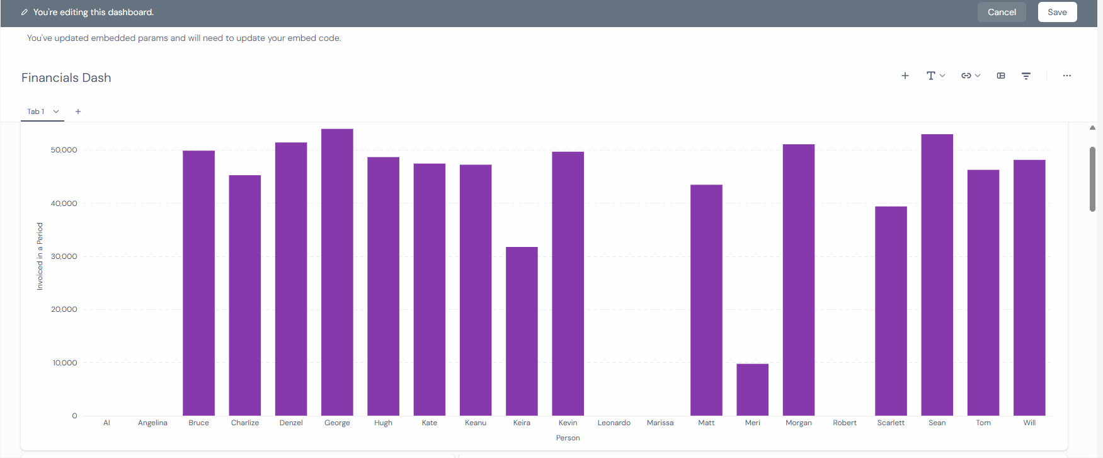Screen dimensions: 1103x458
Task: Click the scroll up arrow
Action: 1092,128
